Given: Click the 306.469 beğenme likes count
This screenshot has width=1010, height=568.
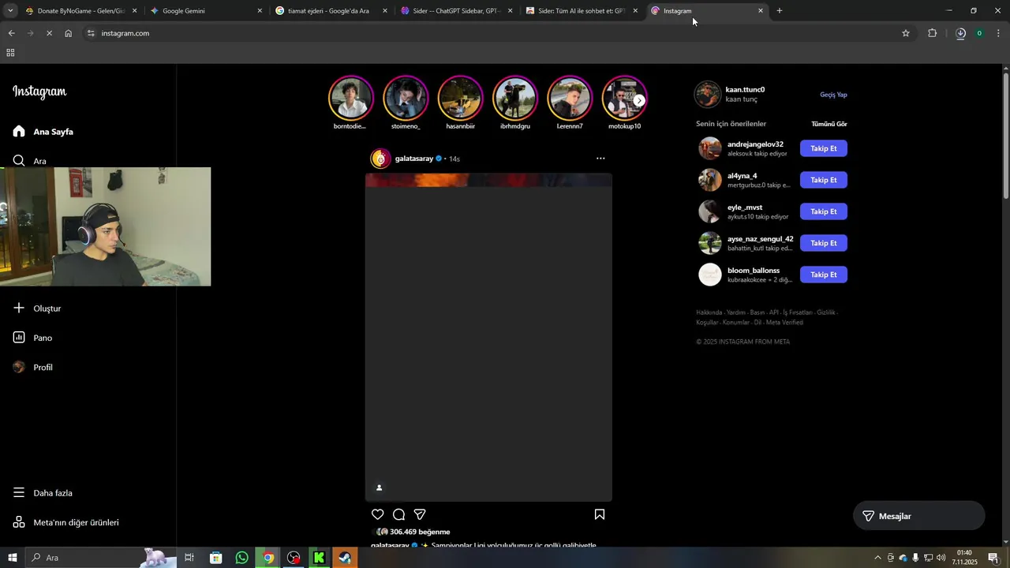Looking at the screenshot, I should [x=420, y=532].
